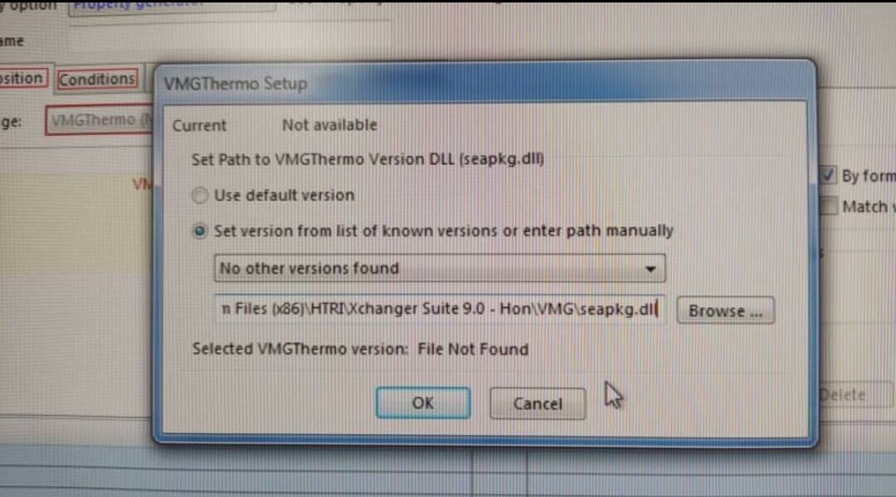
Task: Click the red VM text behind dialog
Action: pos(143,185)
